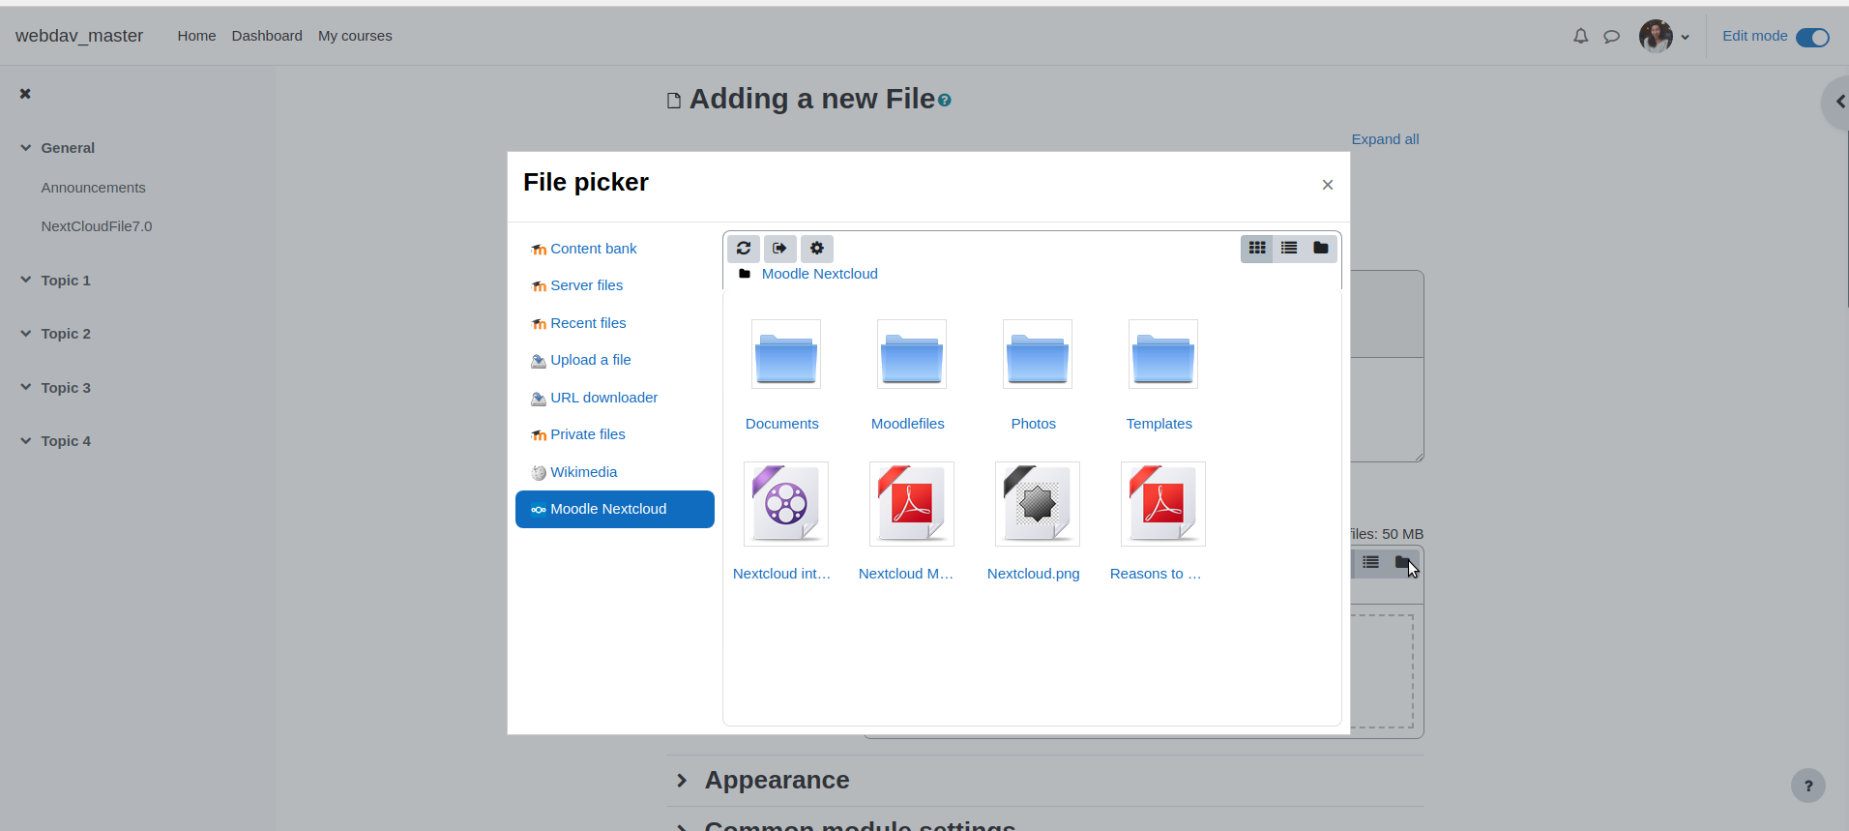Select Moodle Nextcloud repository
Viewport: 1849px width, 831px height.
[615, 509]
